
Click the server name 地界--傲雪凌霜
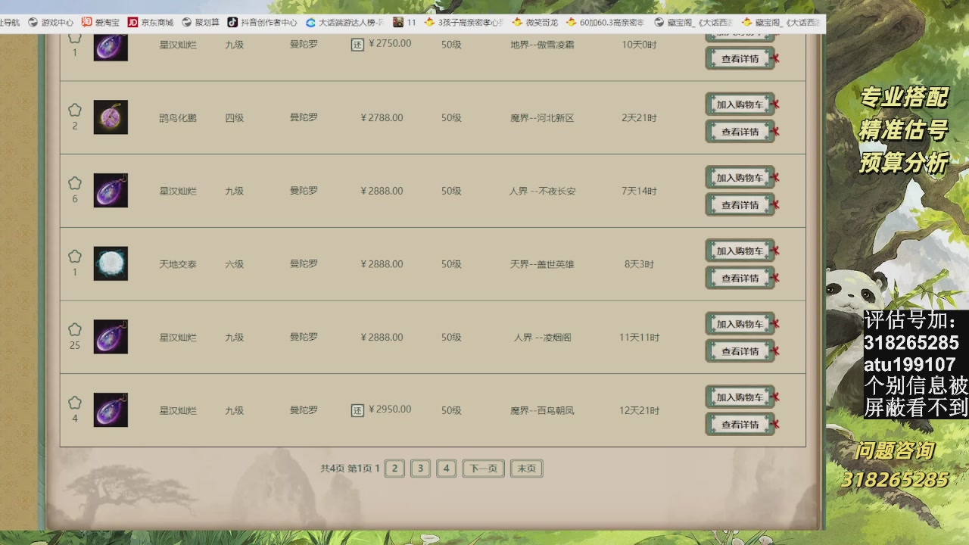coord(542,45)
